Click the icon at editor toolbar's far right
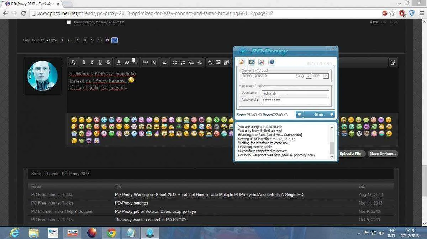The width and height of the screenshot is (427, 239). coord(393,62)
